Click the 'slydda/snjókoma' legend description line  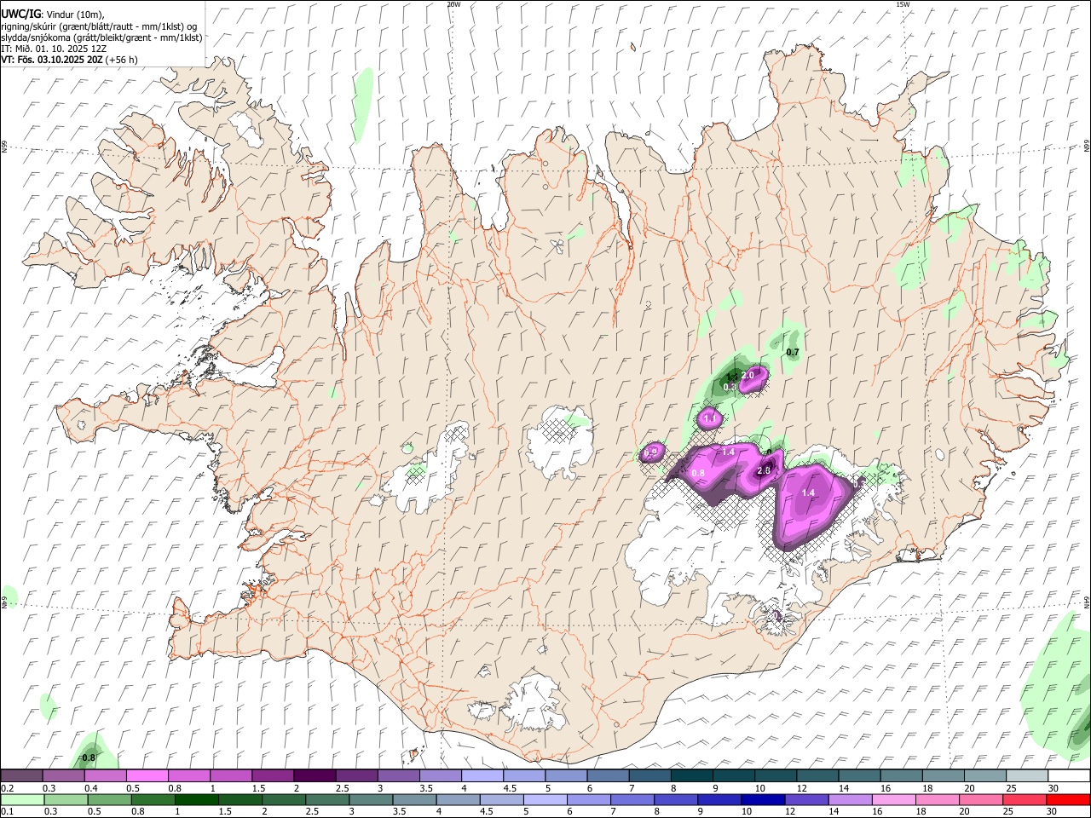[101, 37]
